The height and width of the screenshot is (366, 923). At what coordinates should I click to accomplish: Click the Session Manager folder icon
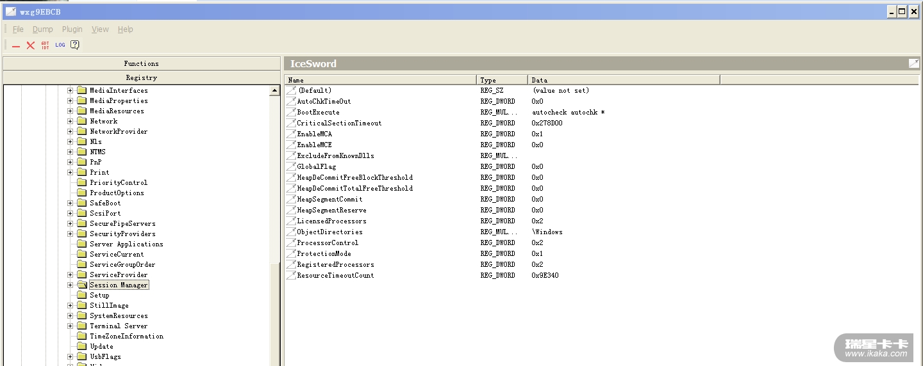pos(81,285)
